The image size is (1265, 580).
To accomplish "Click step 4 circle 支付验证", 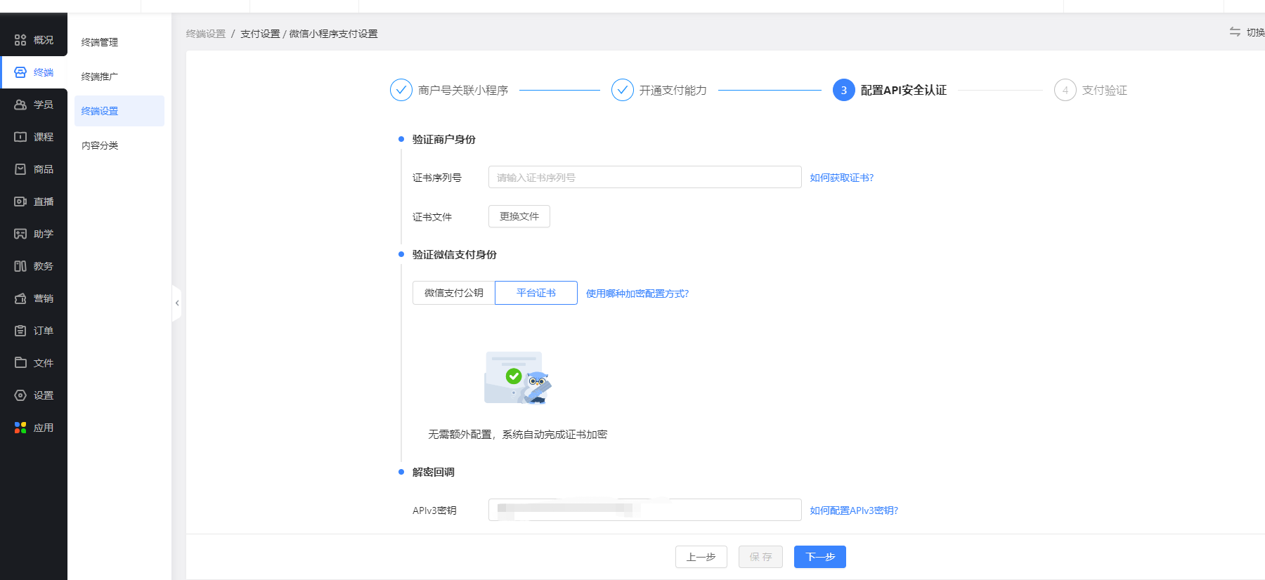I will pyautogui.click(x=1065, y=90).
